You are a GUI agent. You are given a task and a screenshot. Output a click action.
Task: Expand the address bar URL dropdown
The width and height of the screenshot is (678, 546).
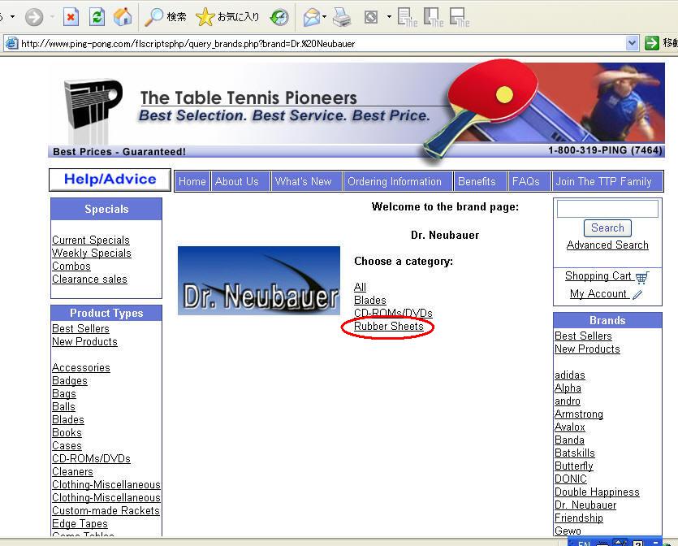pyautogui.click(x=632, y=43)
